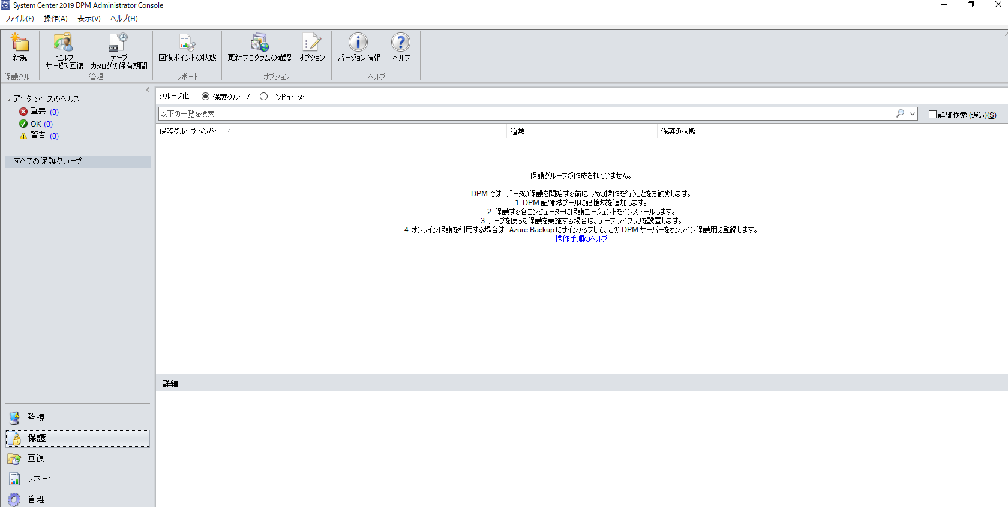This screenshot has width=1008, height=507.
Task: Sort by 種類 column header
Action: [x=582, y=131]
